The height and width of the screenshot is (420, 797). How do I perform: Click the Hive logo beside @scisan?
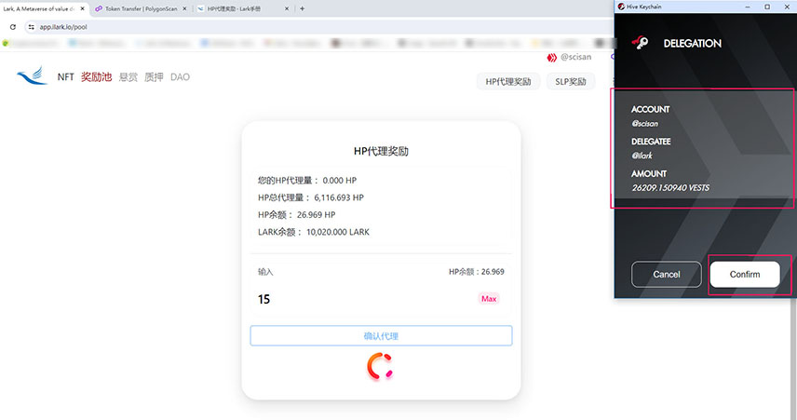coord(551,58)
